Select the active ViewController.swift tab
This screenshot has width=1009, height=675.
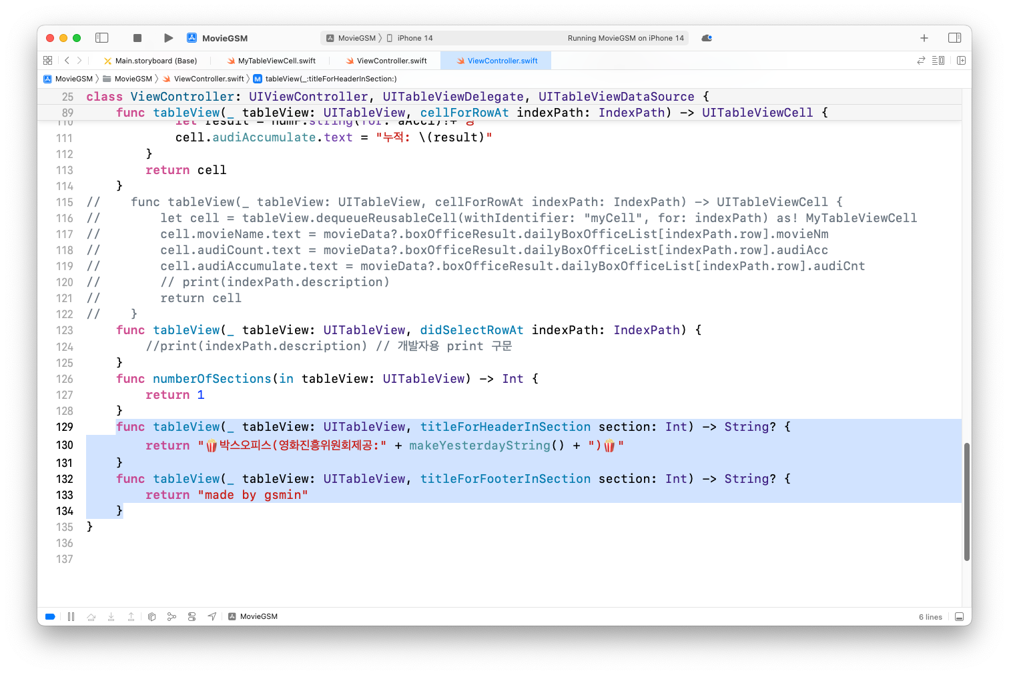[497, 61]
